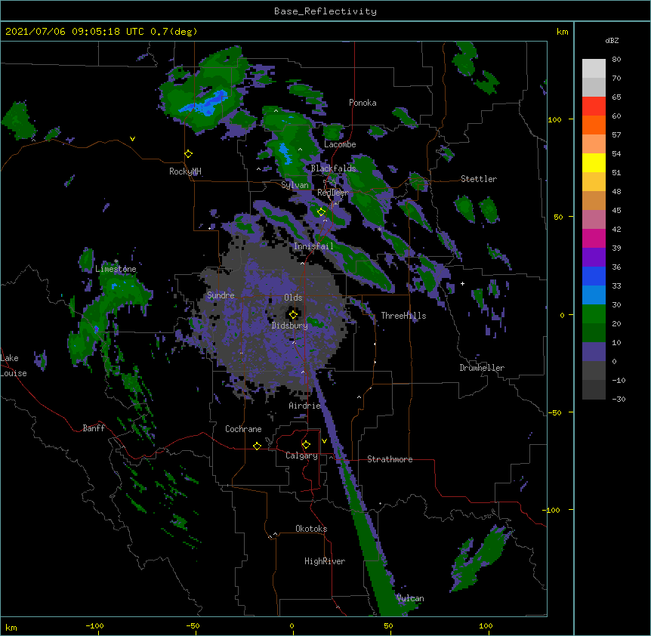Click the Olds town label
Screen dimensions: 651x636
[x=293, y=298]
